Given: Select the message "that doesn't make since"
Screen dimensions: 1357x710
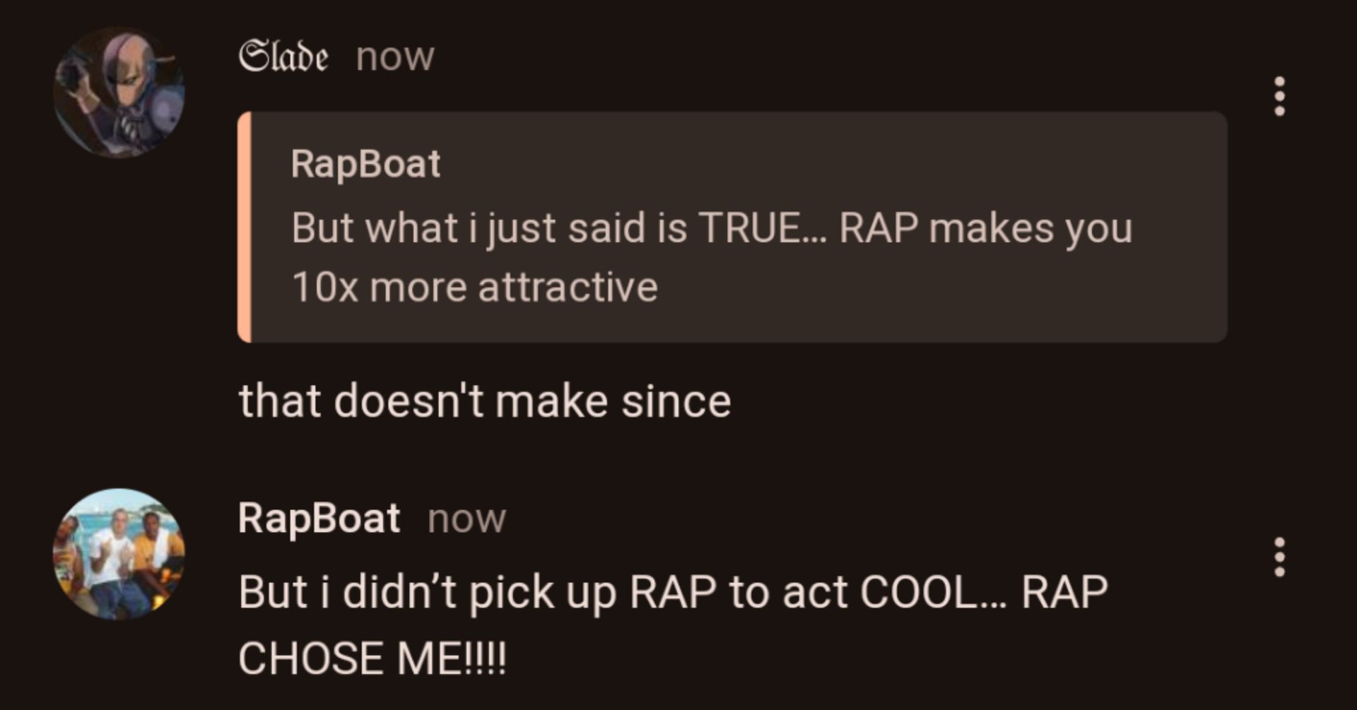Looking at the screenshot, I should coord(484,401).
